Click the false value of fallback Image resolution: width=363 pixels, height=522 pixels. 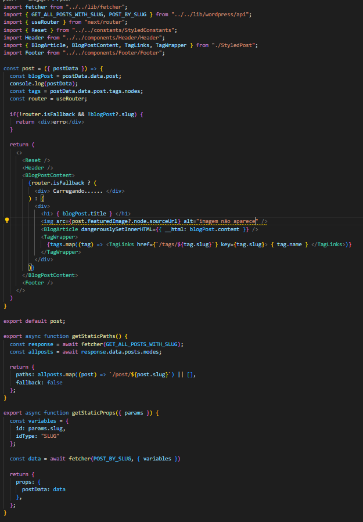coord(55,383)
